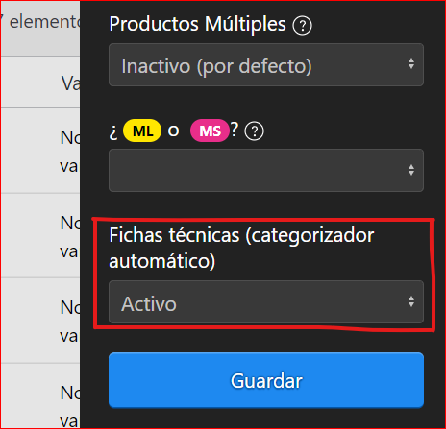Select the first No va row in background table
446x429 pixels.
40,151
